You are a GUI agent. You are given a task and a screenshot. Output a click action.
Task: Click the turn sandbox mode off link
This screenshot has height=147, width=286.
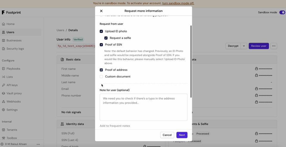(x=178, y=3)
